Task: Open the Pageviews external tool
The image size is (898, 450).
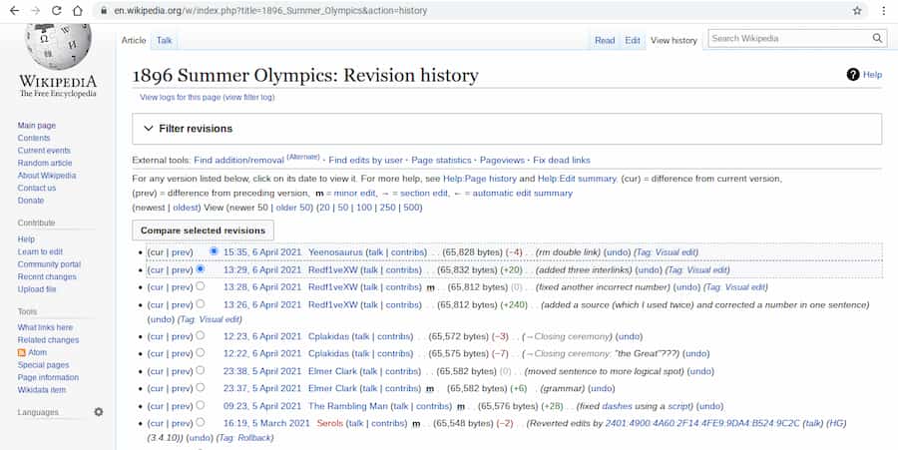Action: click(502, 161)
